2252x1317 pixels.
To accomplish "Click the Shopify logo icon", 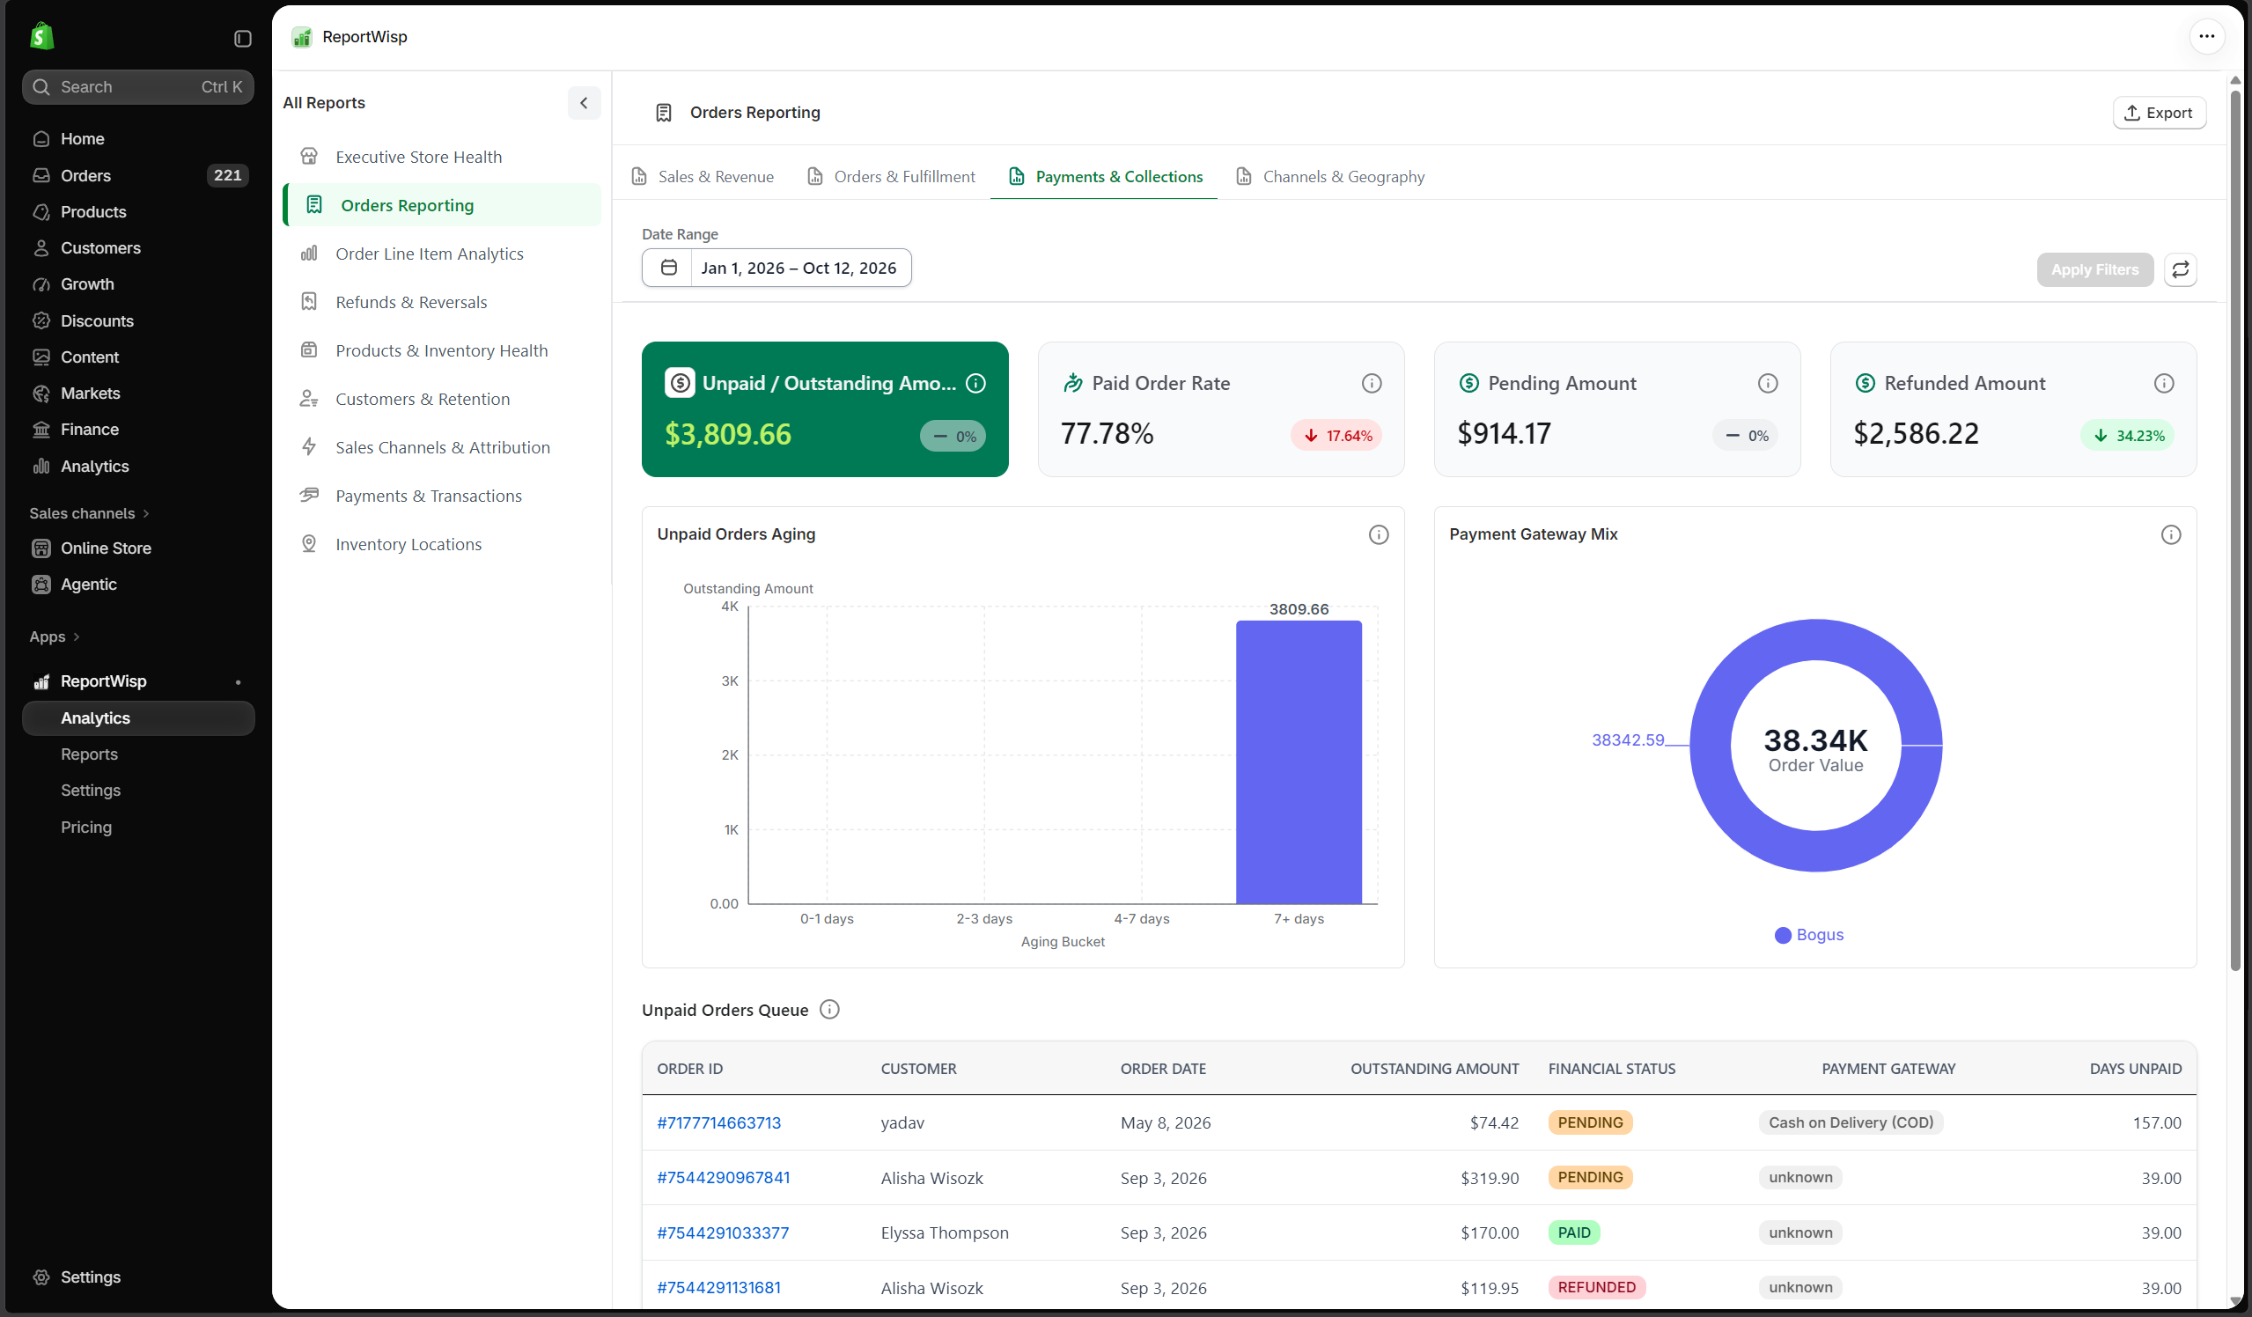I will 41,37.
